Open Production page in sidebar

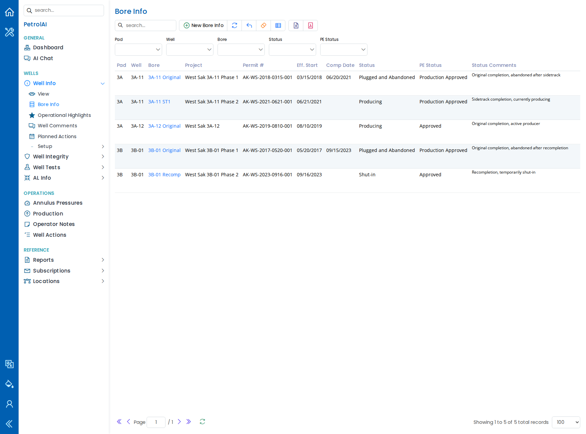pos(48,214)
